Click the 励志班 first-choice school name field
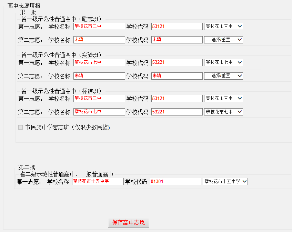The image size is (292, 232). point(99,27)
